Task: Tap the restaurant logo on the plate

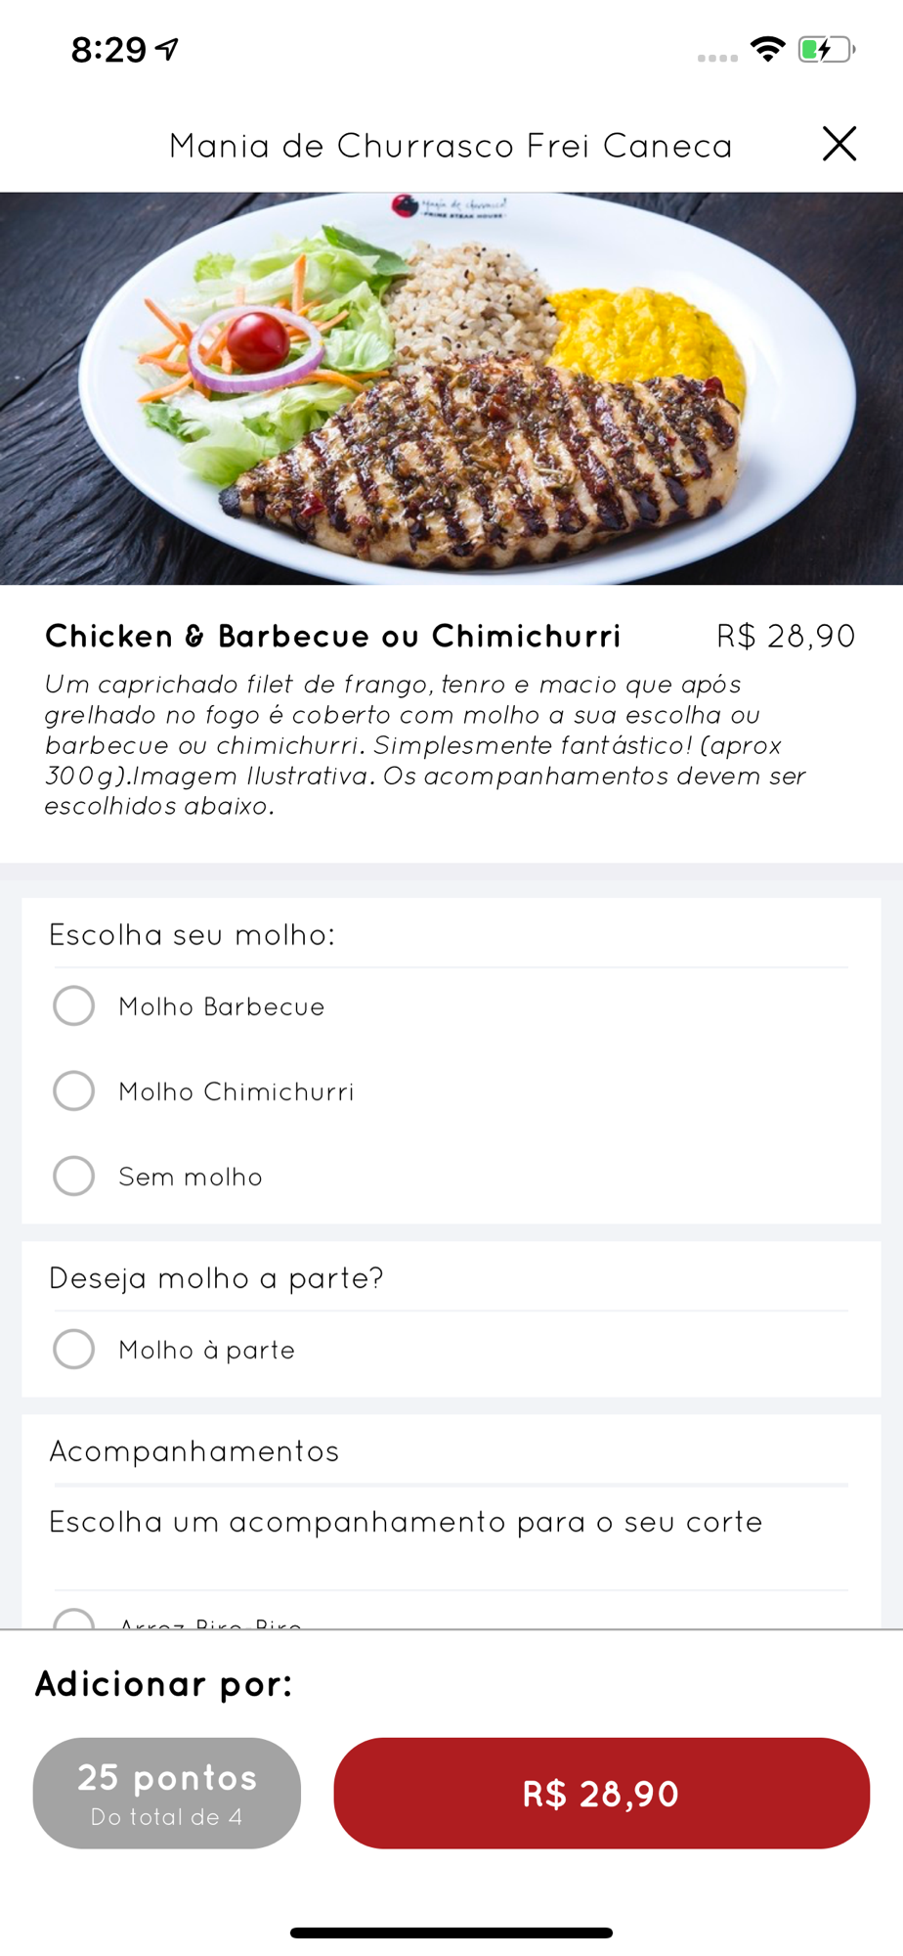Action: coord(450,206)
